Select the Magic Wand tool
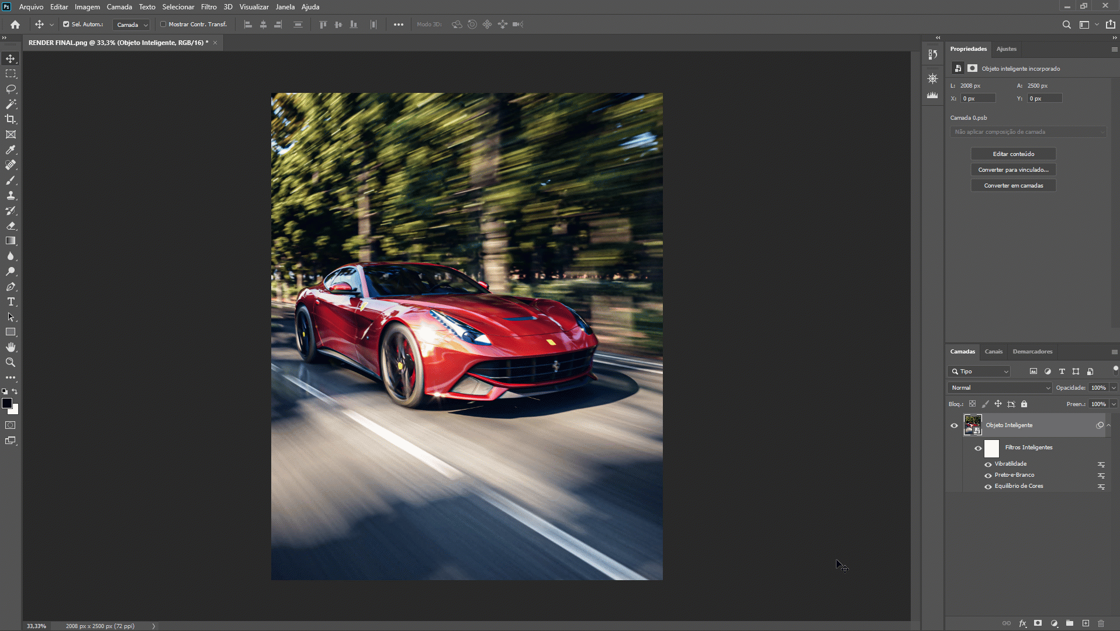This screenshot has height=631, width=1120. 11,104
